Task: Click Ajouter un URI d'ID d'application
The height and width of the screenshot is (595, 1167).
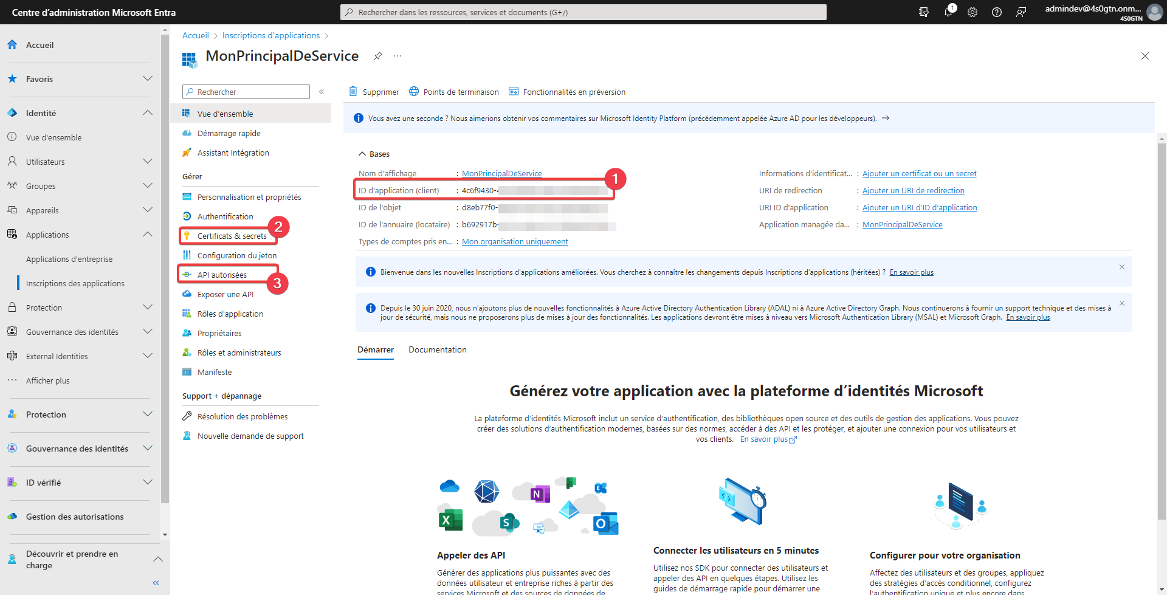Action: (x=920, y=208)
